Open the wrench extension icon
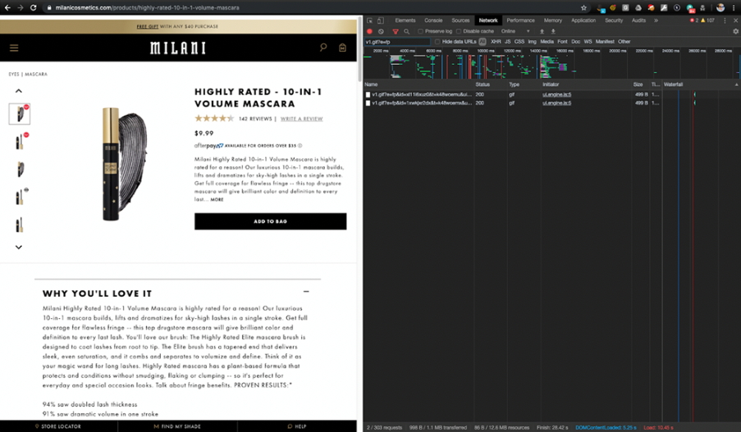 coord(664,7)
